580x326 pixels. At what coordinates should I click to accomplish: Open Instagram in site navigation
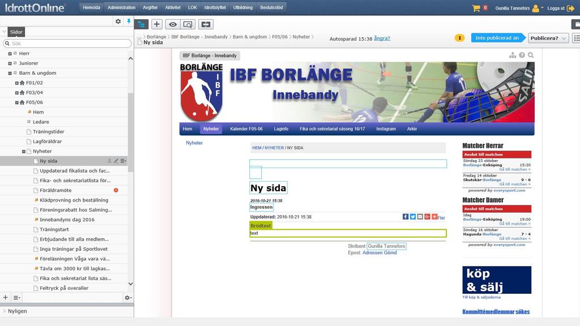386,129
